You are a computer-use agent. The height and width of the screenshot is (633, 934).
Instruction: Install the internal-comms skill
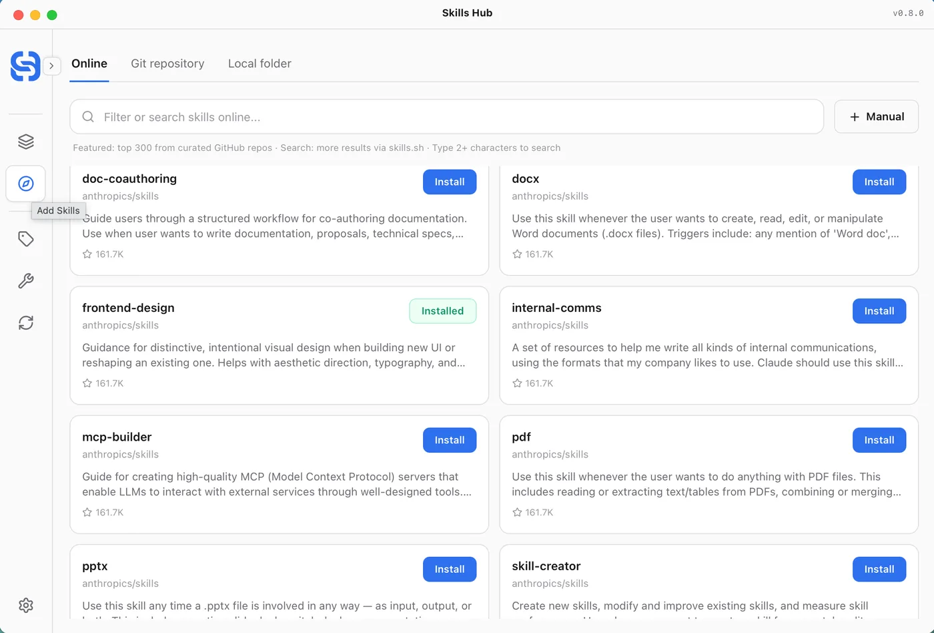(x=879, y=311)
